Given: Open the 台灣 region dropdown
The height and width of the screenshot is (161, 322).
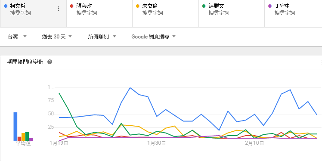Looking at the screenshot, I should (18, 37).
